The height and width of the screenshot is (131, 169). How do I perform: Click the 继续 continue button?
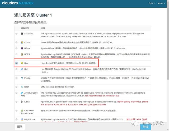(x=145, y=127)
